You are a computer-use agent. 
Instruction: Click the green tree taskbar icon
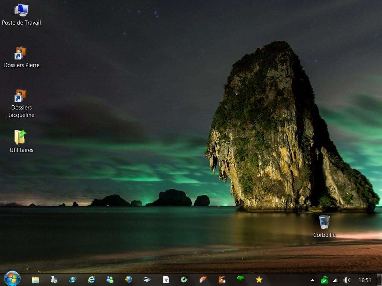coord(240,279)
